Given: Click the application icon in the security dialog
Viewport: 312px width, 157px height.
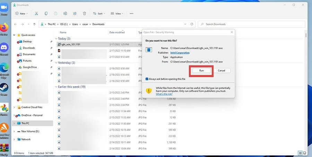Looking at the screenshot, I should 149,50.
